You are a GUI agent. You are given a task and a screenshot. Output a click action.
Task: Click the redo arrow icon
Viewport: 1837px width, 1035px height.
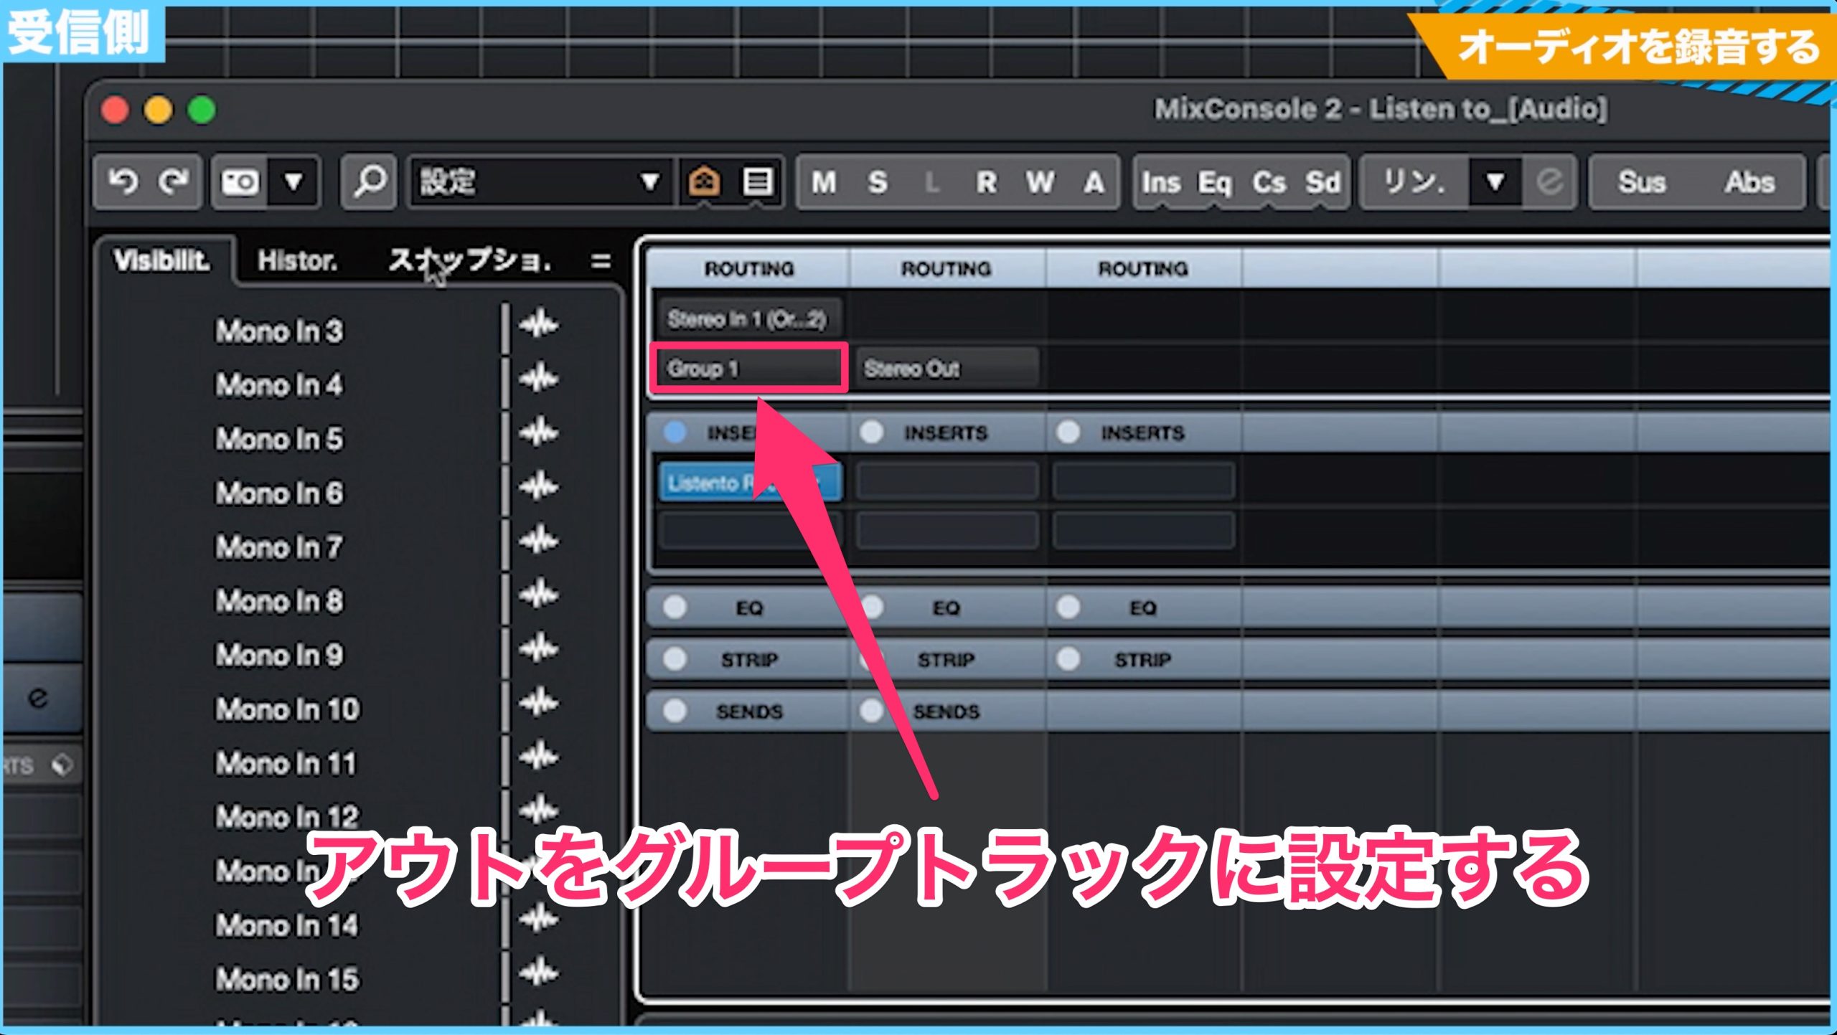(x=173, y=182)
